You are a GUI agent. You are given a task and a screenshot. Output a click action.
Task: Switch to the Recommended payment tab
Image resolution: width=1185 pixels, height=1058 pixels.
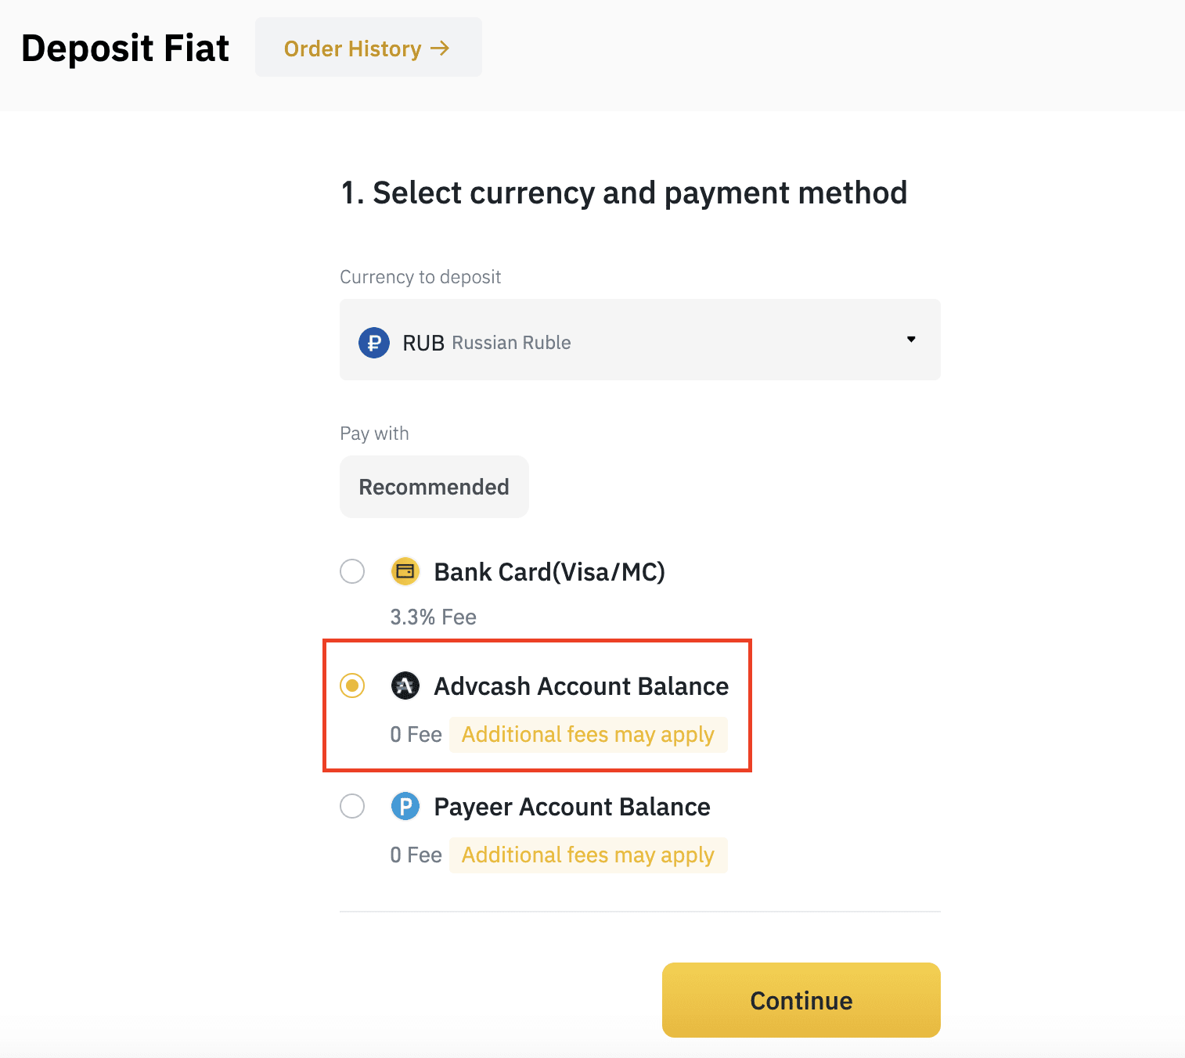(x=434, y=487)
